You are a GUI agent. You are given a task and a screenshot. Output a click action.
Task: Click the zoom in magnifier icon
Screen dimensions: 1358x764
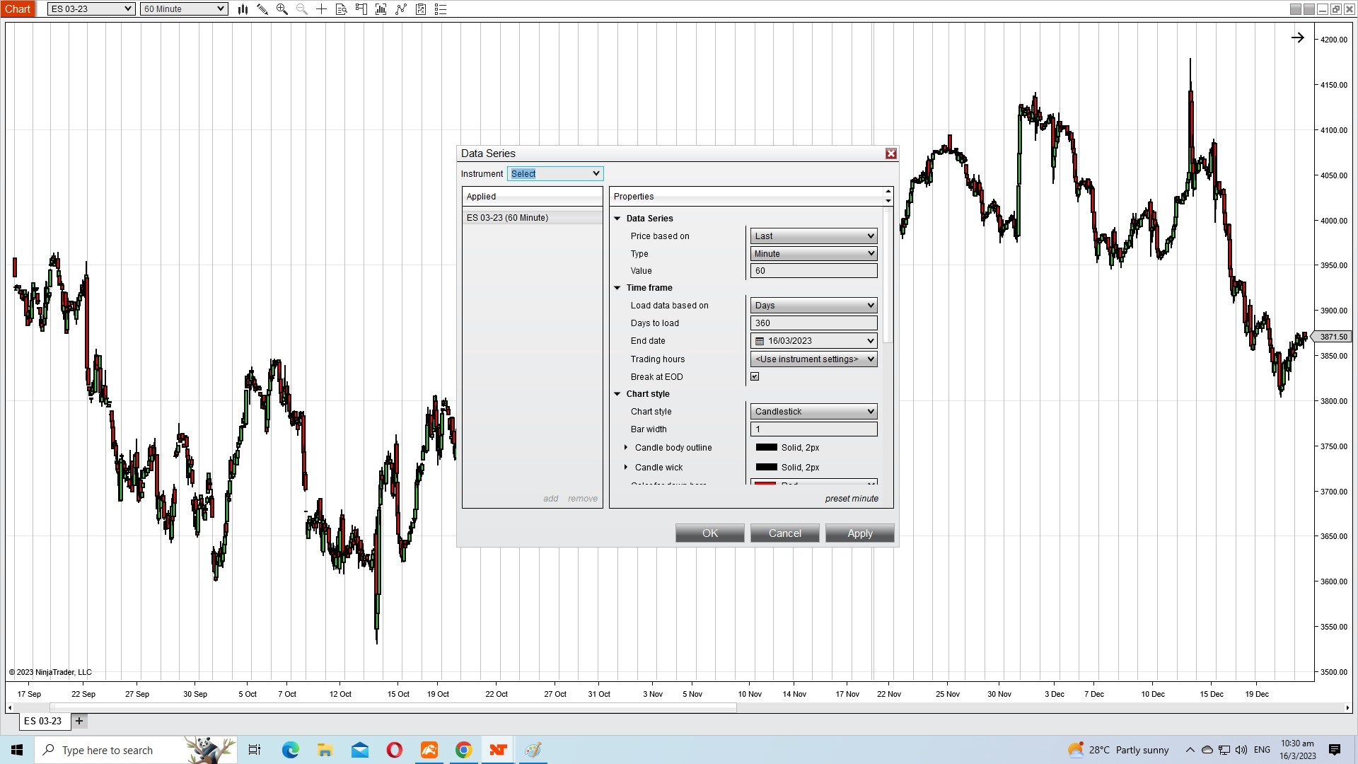(282, 9)
